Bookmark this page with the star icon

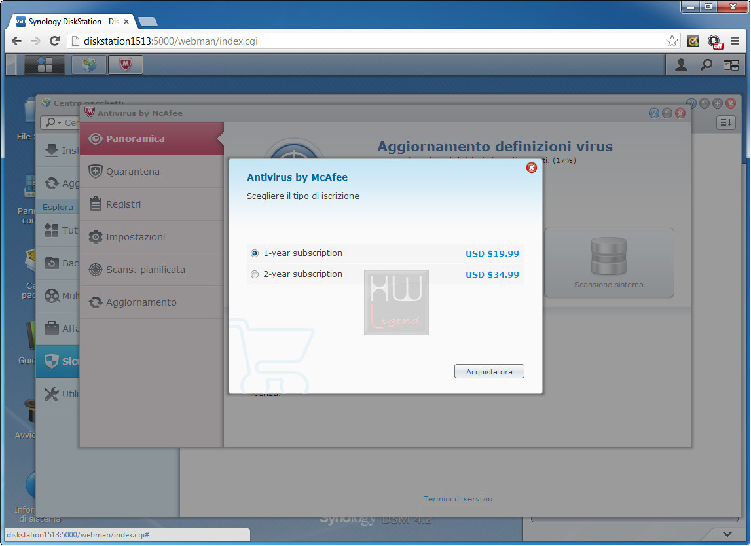[x=672, y=41]
